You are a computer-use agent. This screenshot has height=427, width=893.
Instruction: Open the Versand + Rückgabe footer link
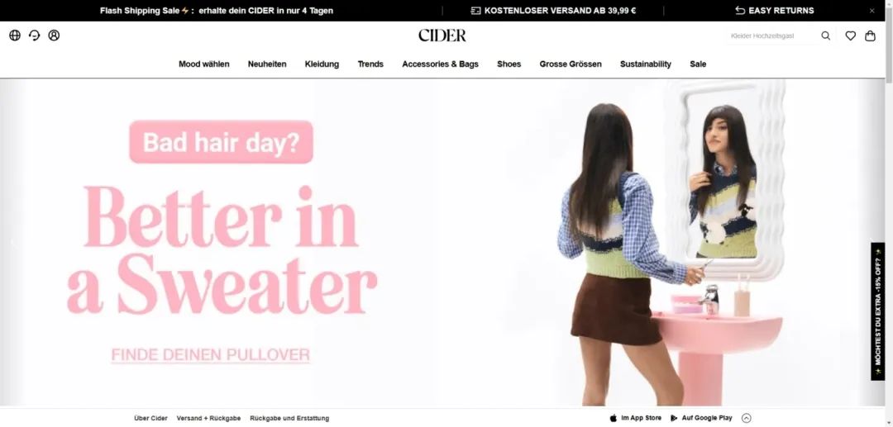coord(208,418)
